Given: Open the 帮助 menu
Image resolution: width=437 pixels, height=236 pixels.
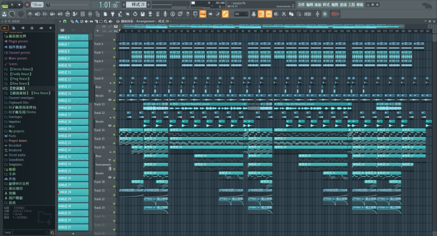Looking at the screenshot, I should coord(359,4).
